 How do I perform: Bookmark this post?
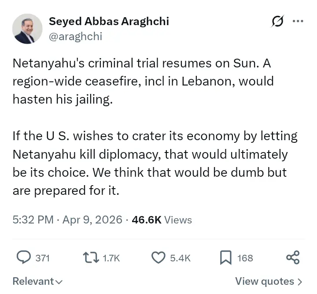pos(225,257)
